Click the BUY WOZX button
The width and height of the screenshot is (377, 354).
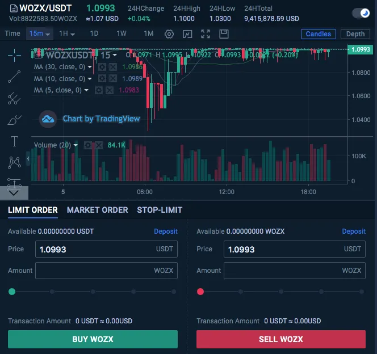tap(93, 339)
